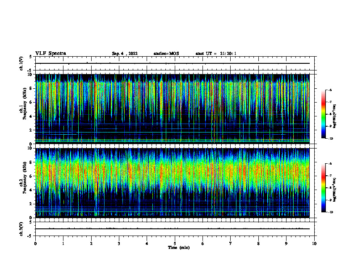Click the "Time (min)" x-axis label
Screen dimensions: 354x273
(x=179, y=248)
